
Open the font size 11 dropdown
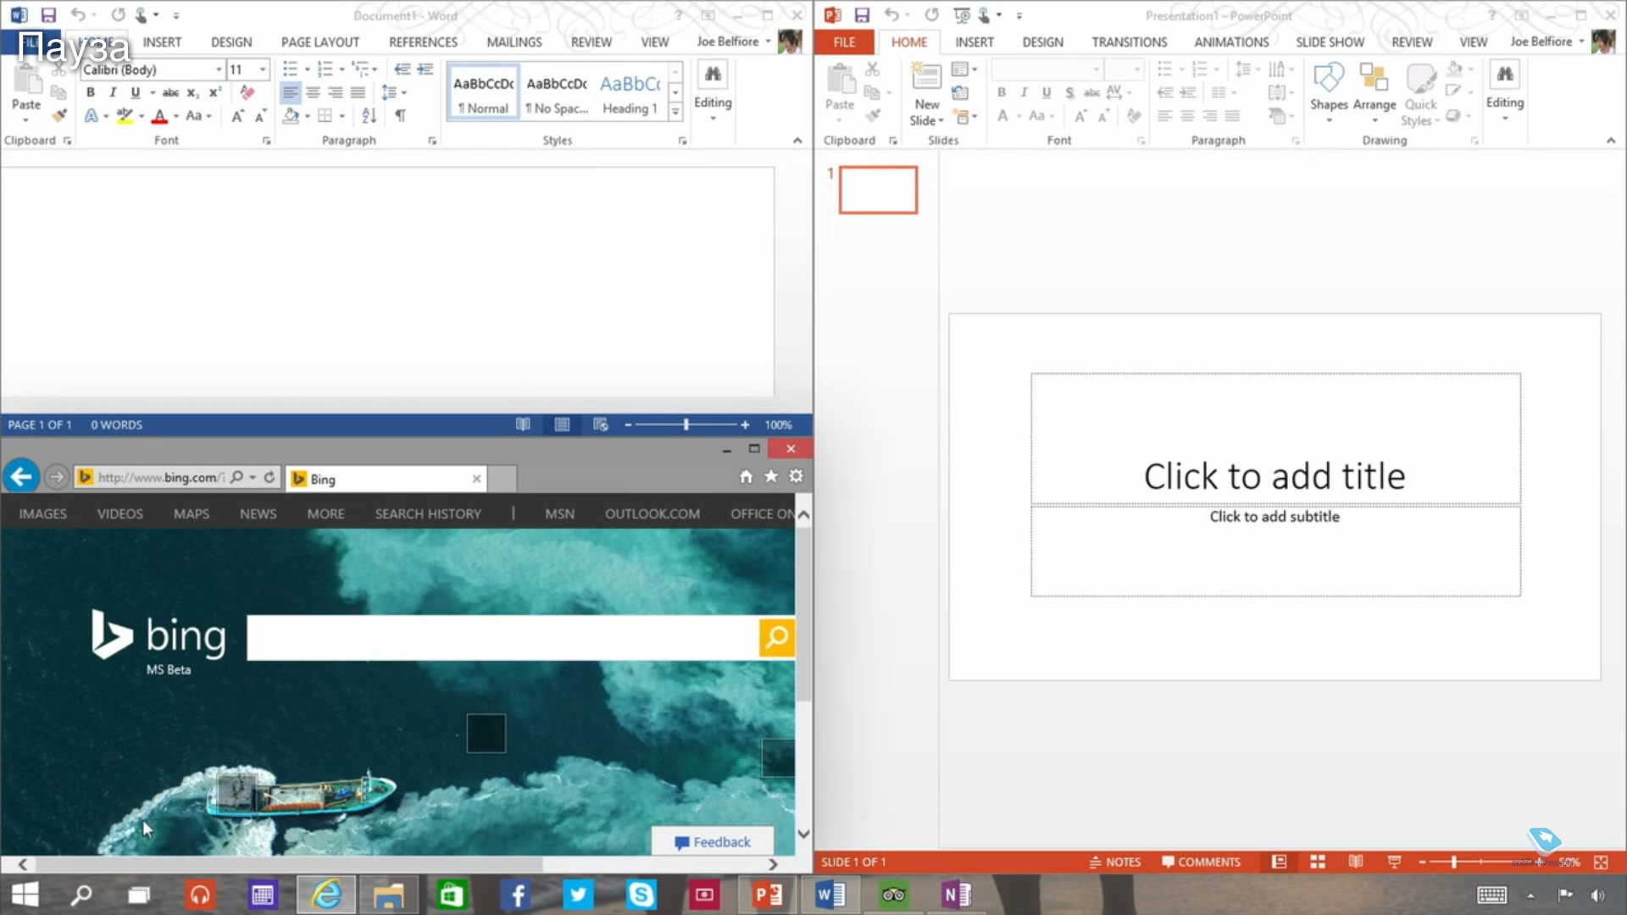pos(263,69)
